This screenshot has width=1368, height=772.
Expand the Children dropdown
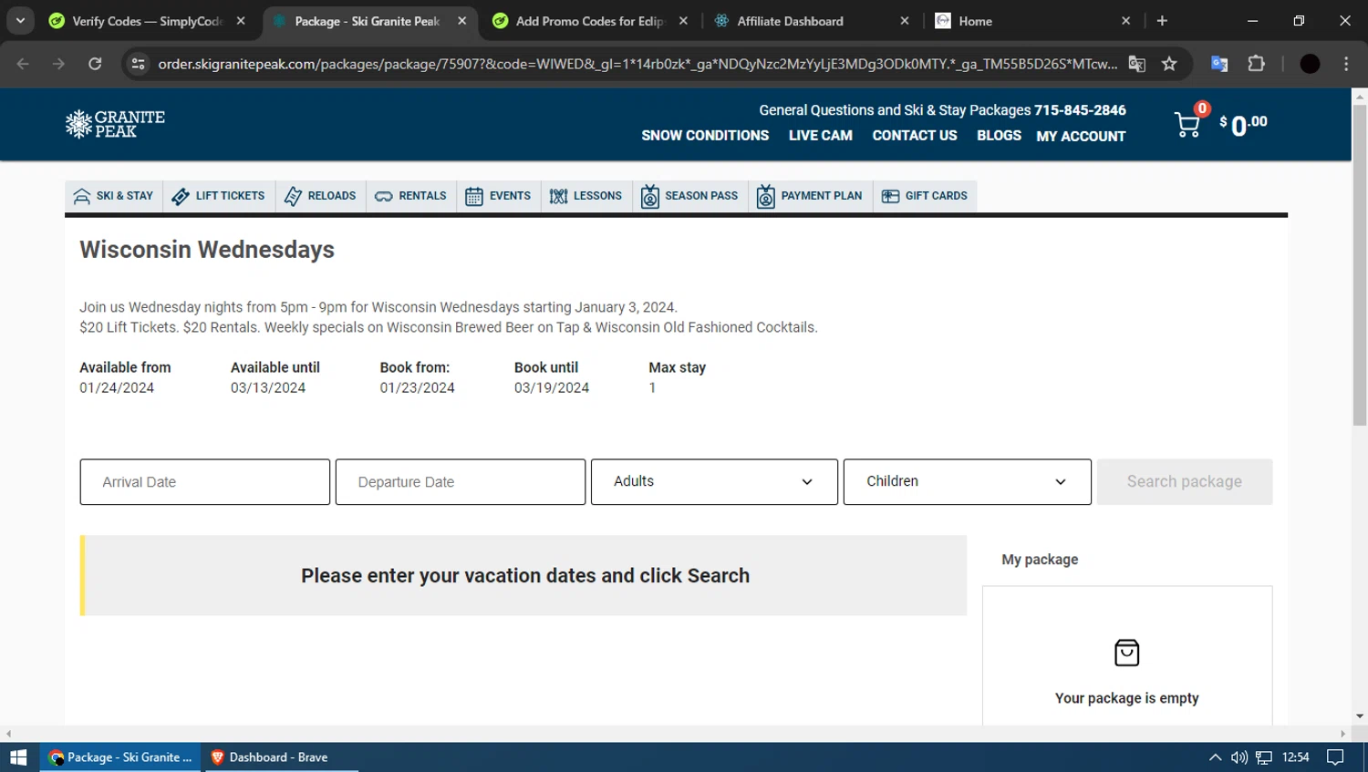click(x=968, y=482)
